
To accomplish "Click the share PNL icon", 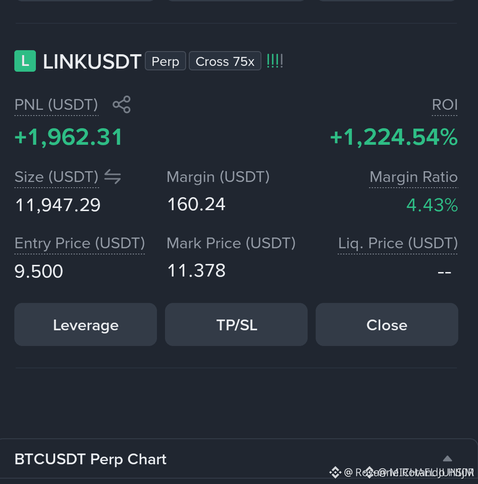I will [x=122, y=104].
